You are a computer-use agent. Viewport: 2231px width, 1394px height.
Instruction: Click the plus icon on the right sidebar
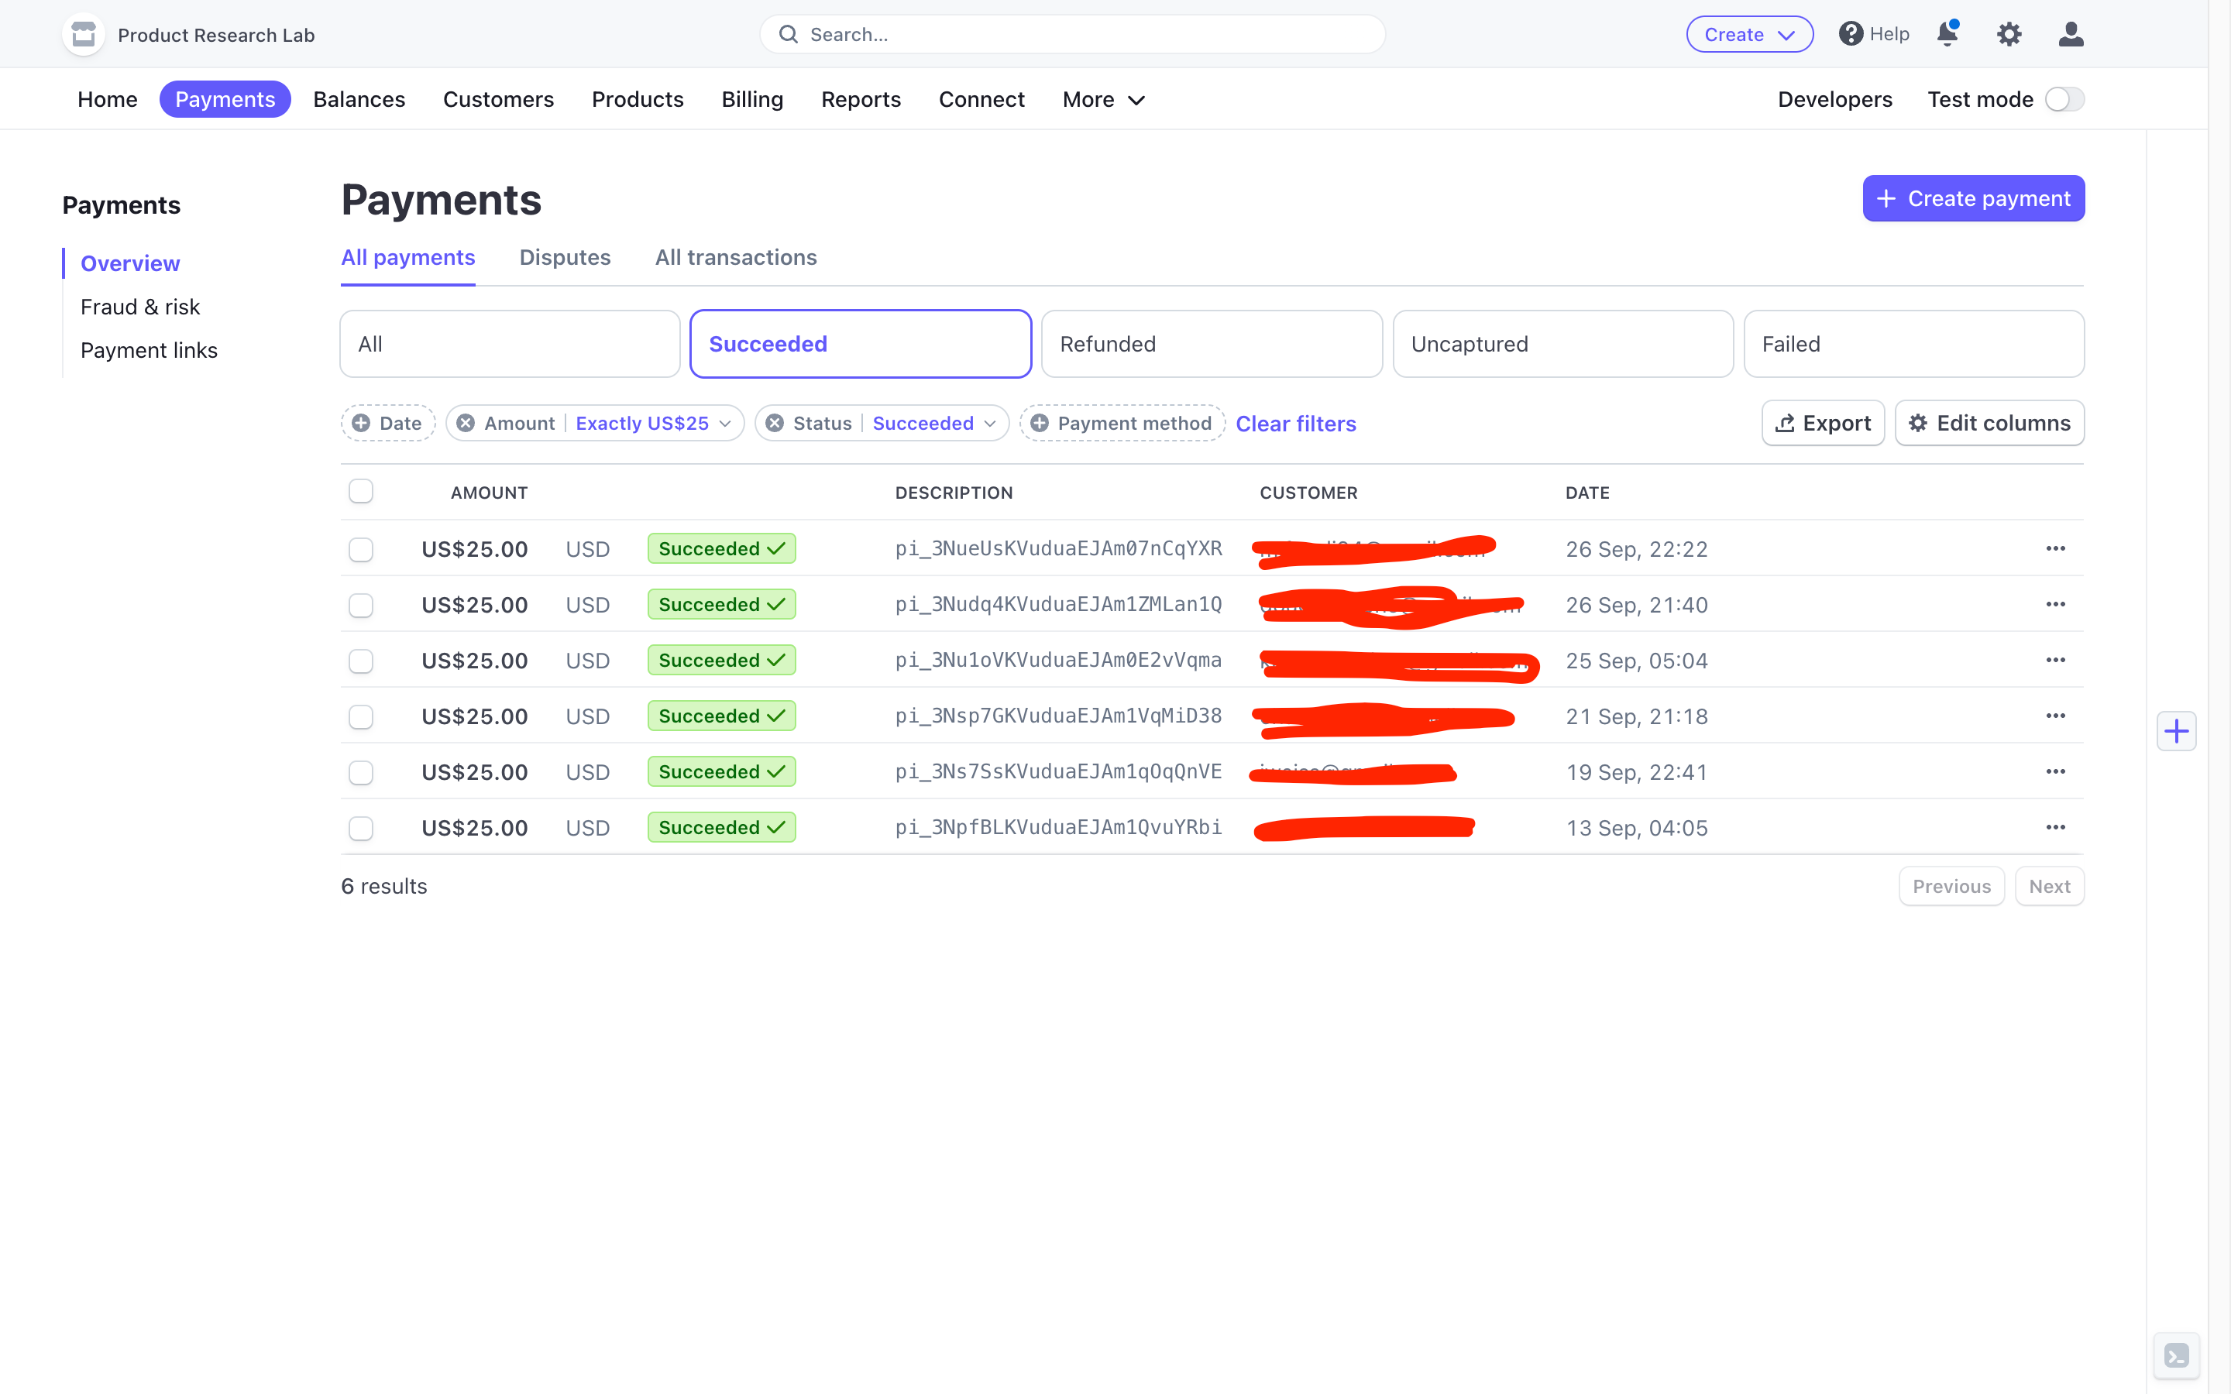pos(2177,731)
